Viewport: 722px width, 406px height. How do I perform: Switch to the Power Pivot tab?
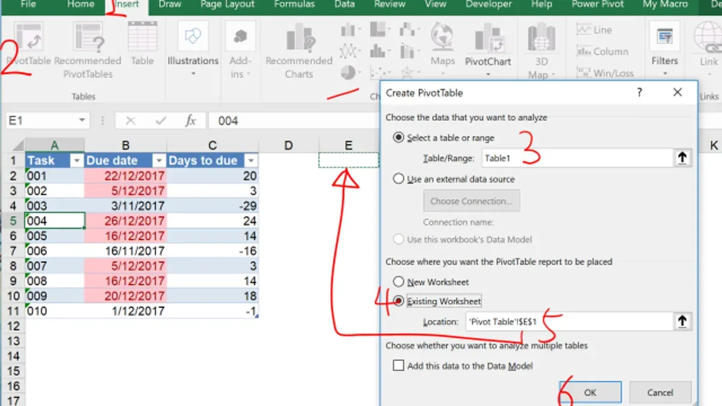click(597, 5)
